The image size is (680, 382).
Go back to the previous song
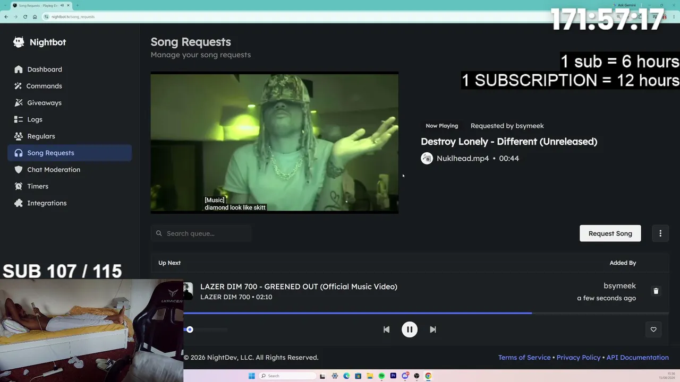coord(386,329)
